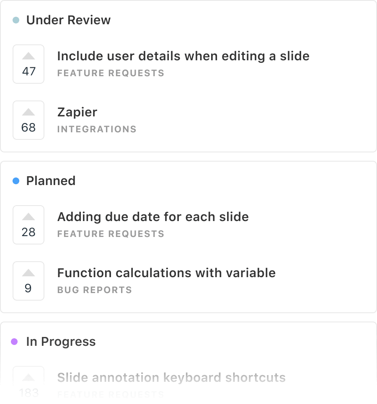Screen dimensions: 377x404
Task: Open Function calculations with variable post
Action: click(166, 273)
